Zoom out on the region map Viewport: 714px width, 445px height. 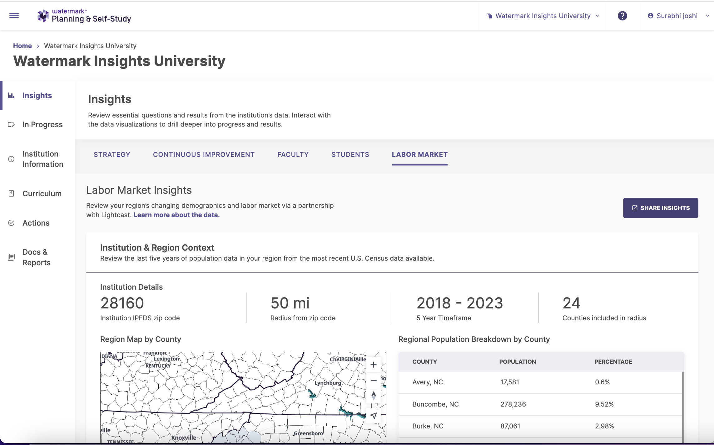[374, 380]
